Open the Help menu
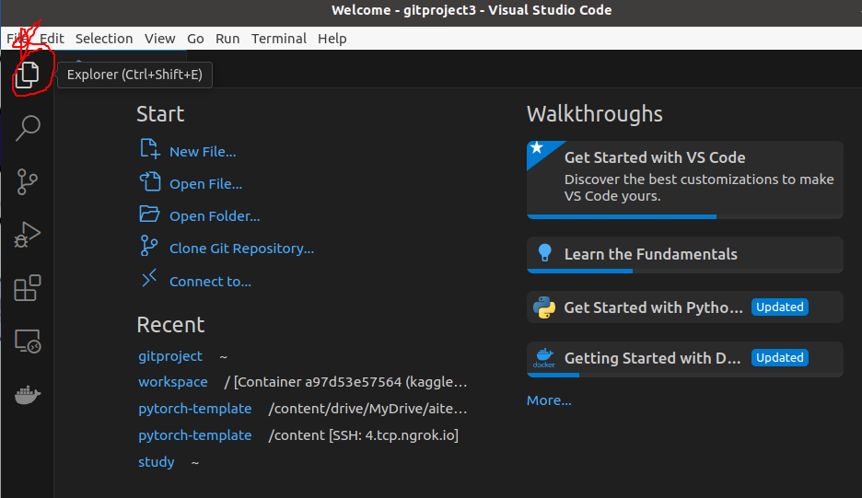This screenshot has height=498, width=862. 332,39
